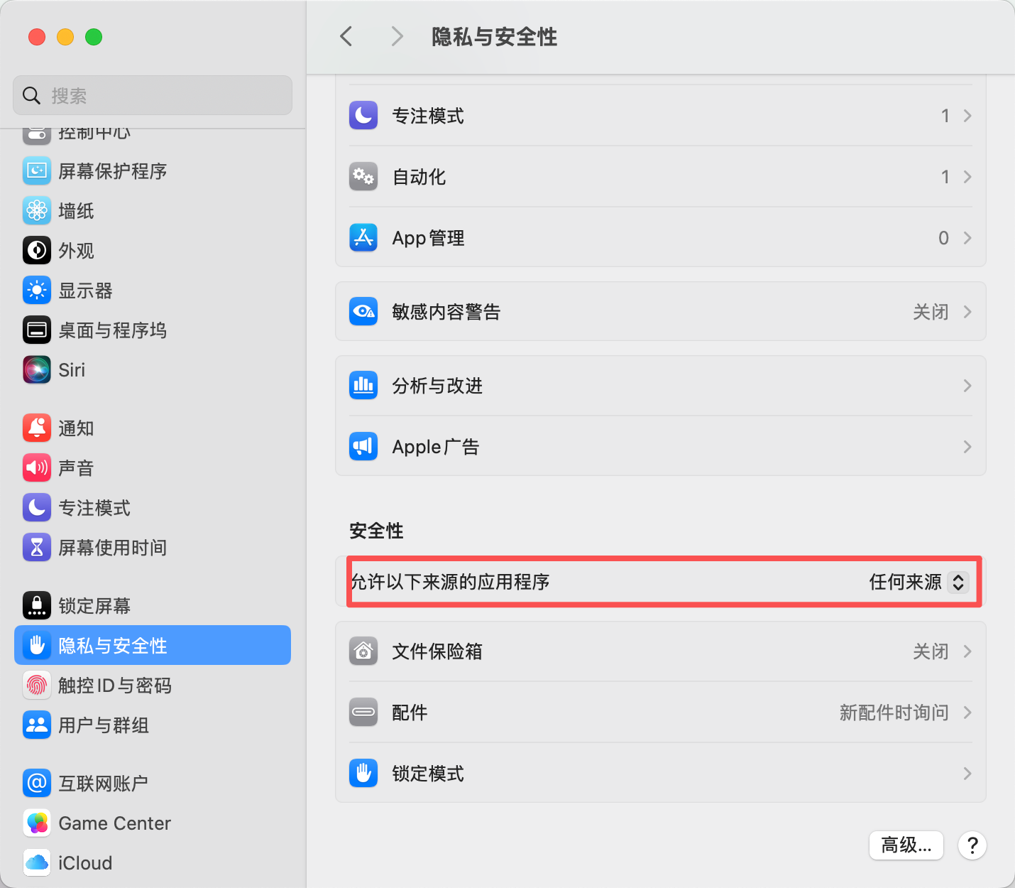Expand the 敏感内容警告 row chevron
The image size is (1015, 888).
(x=967, y=312)
